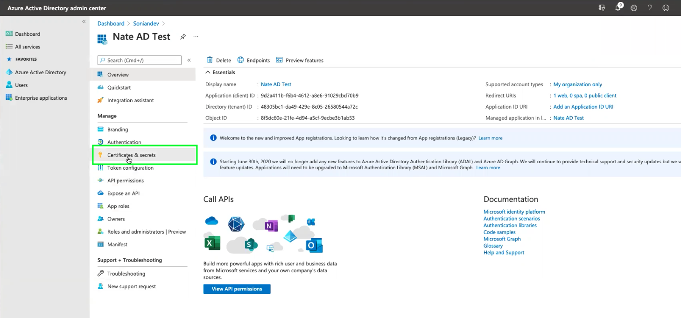Open the portal settings gear

[634, 8]
